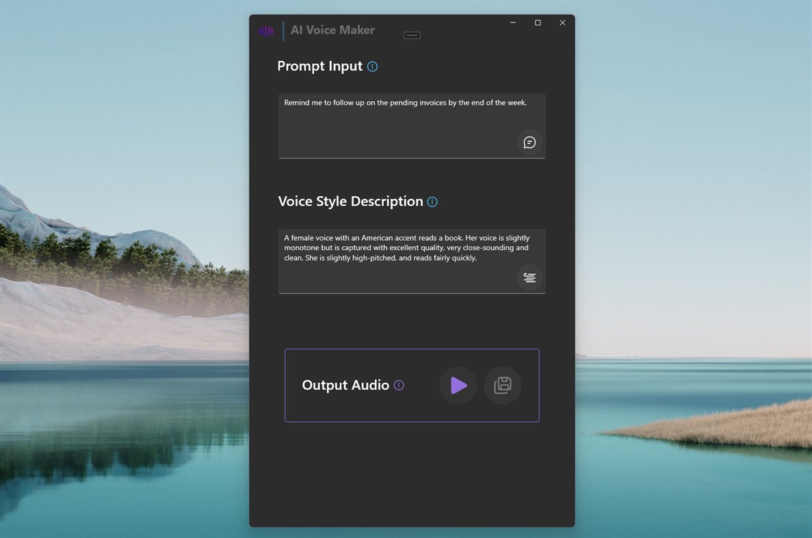Image resolution: width=812 pixels, height=538 pixels.
Task: Open the speech bubble icon for sample prompts
Action: (529, 142)
